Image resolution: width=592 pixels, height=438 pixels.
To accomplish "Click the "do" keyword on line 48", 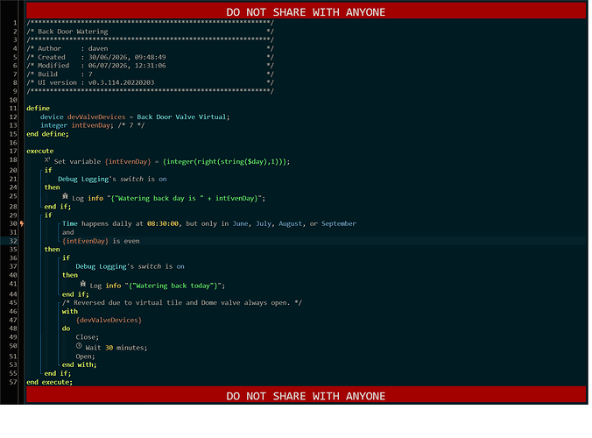I will [x=66, y=328].
